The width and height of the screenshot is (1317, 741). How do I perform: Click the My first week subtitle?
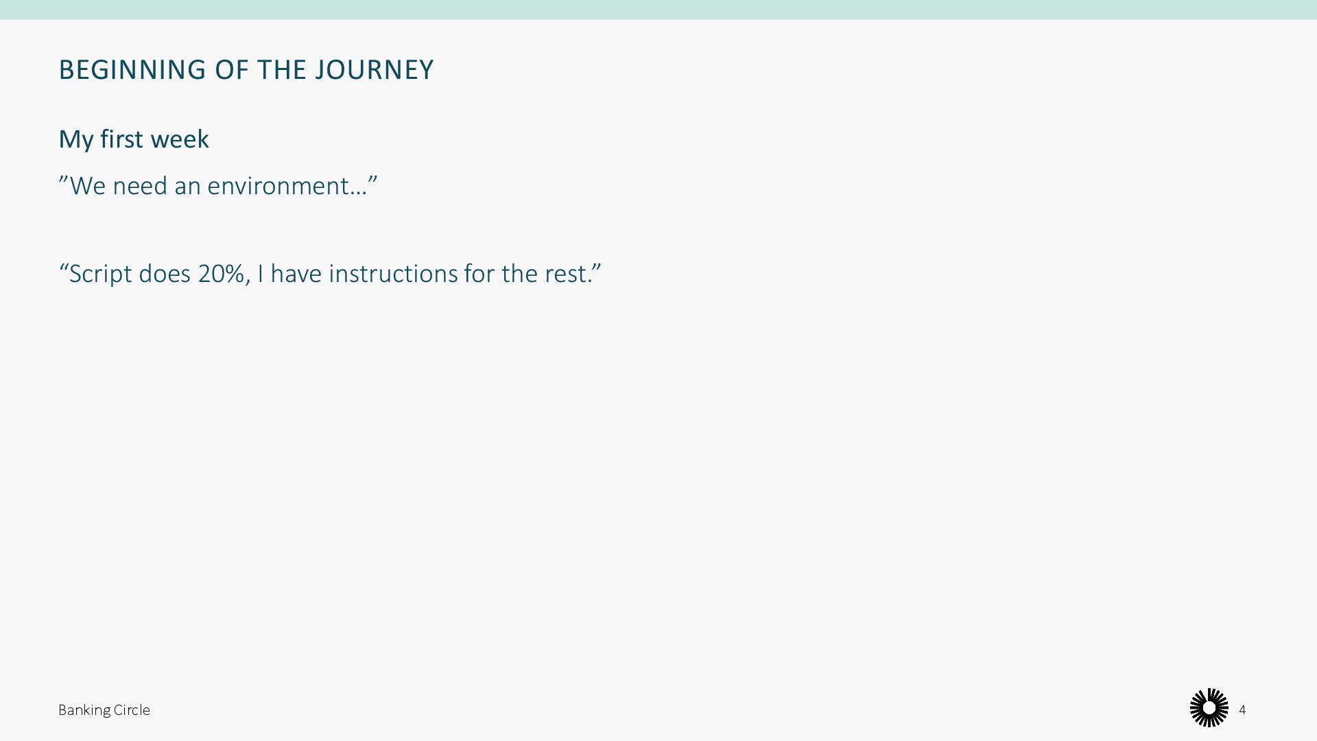click(134, 139)
